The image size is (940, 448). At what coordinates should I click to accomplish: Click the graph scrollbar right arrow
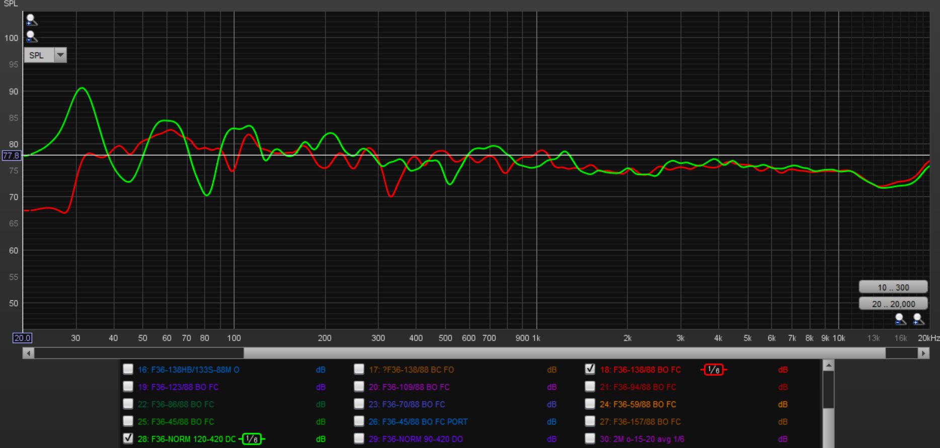(x=923, y=354)
